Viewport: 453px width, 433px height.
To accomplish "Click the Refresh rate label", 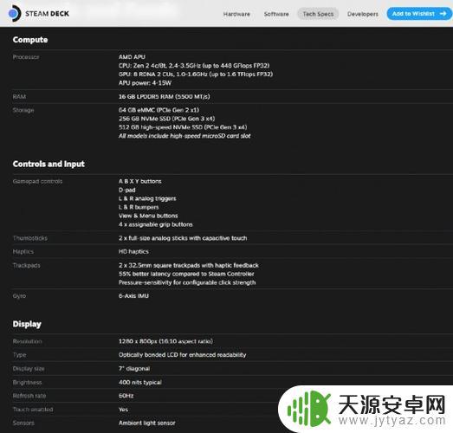I will 29,396.
